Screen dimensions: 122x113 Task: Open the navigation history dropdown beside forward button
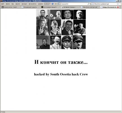click(50, 4)
